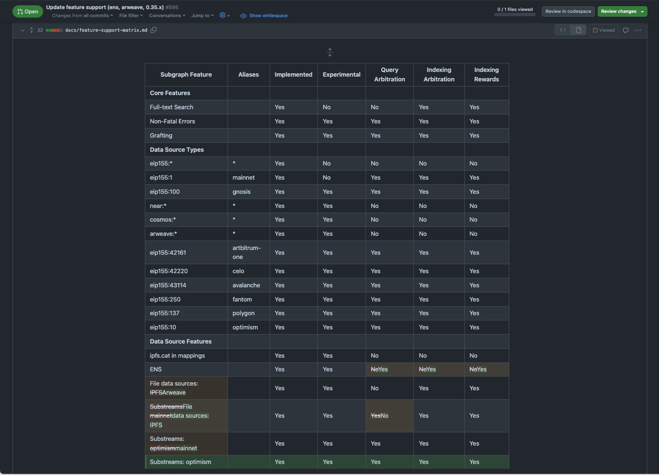Open the Jump to menu
Screen dimensions: 659x475
pyautogui.click(x=202, y=15)
